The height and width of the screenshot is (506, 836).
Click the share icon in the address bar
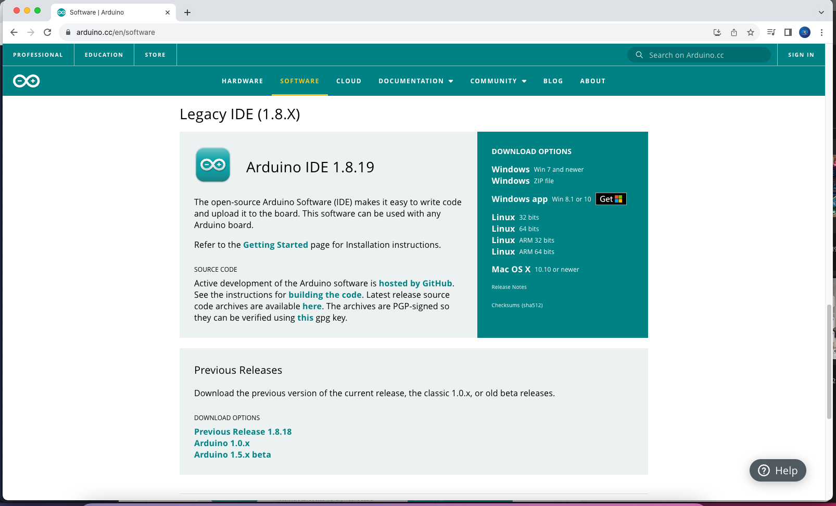tap(734, 32)
